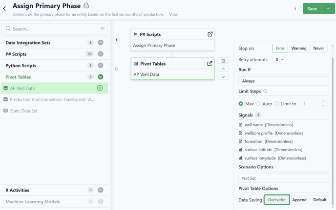Click the well name signal icon

pyautogui.click(x=241, y=125)
